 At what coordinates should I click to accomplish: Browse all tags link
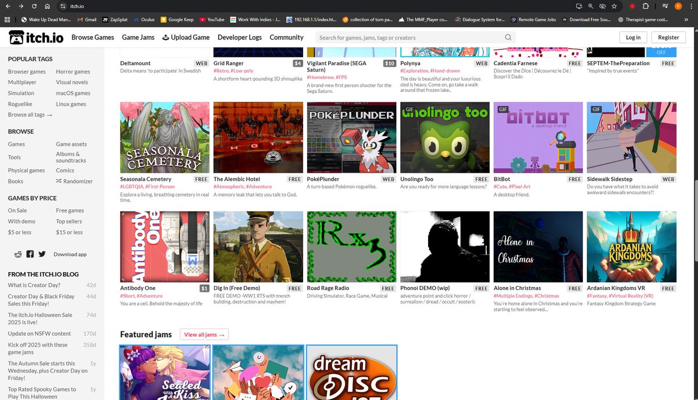30,115
